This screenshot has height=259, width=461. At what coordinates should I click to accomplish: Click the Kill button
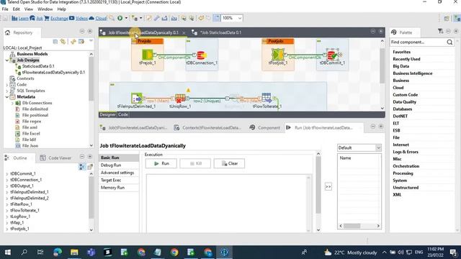pyautogui.click(x=195, y=163)
